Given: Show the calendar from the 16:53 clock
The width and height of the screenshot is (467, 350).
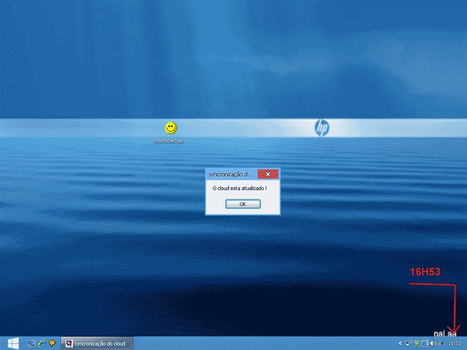Looking at the screenshot, I should pos(455,343).
